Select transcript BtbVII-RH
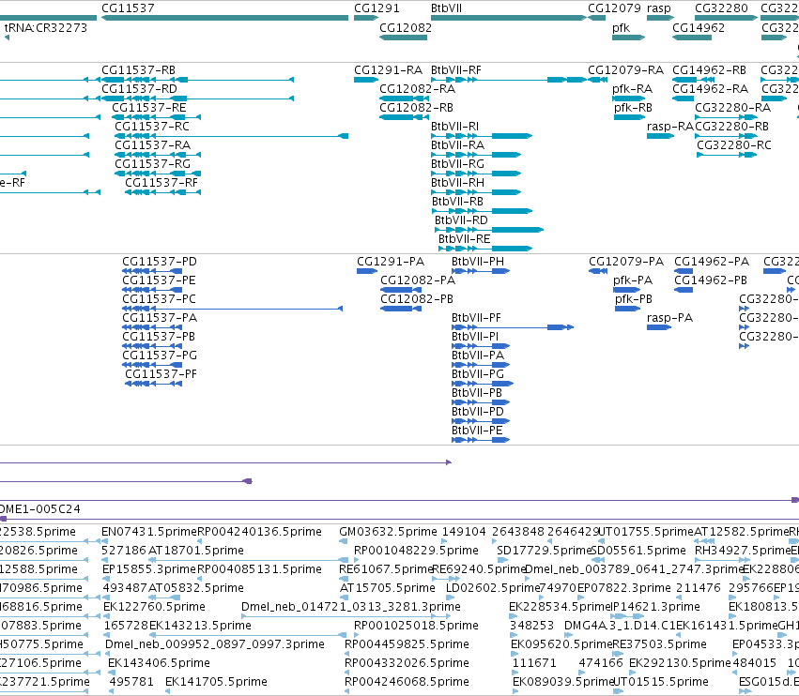The height and width of the screenshot is (696, 799). tap(457, 183)
